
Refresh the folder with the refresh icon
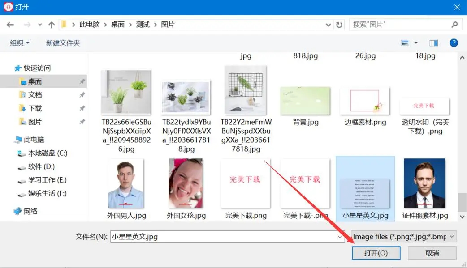click(x=339, y=25)
